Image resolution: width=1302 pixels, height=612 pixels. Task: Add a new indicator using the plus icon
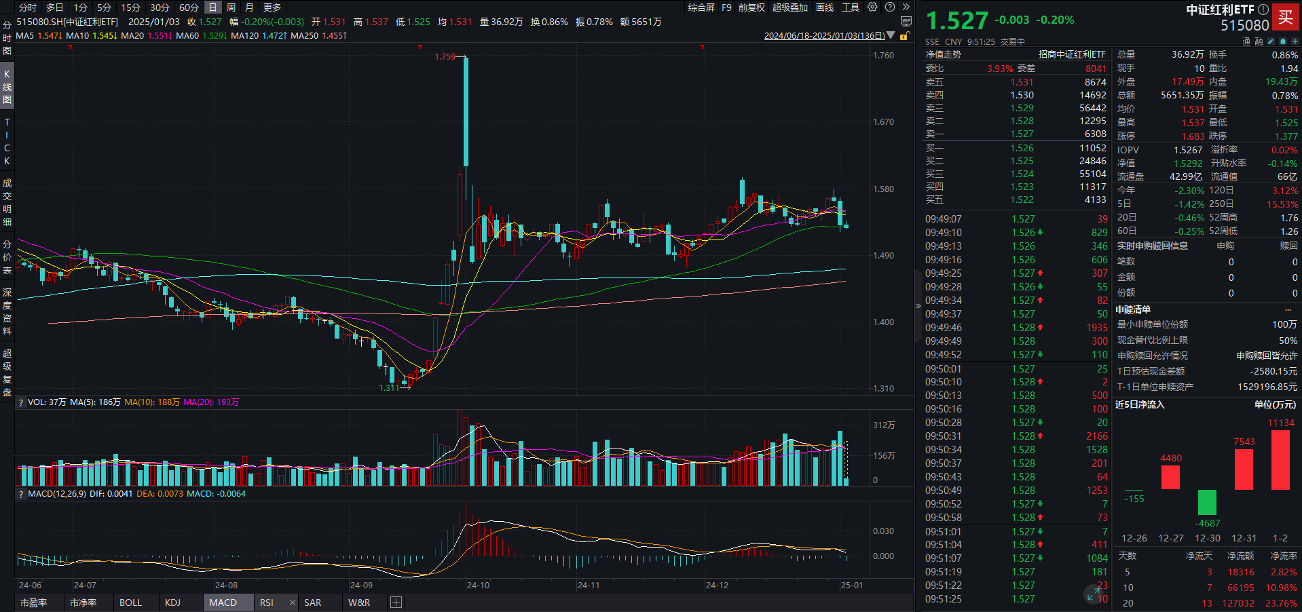[396, 603]
